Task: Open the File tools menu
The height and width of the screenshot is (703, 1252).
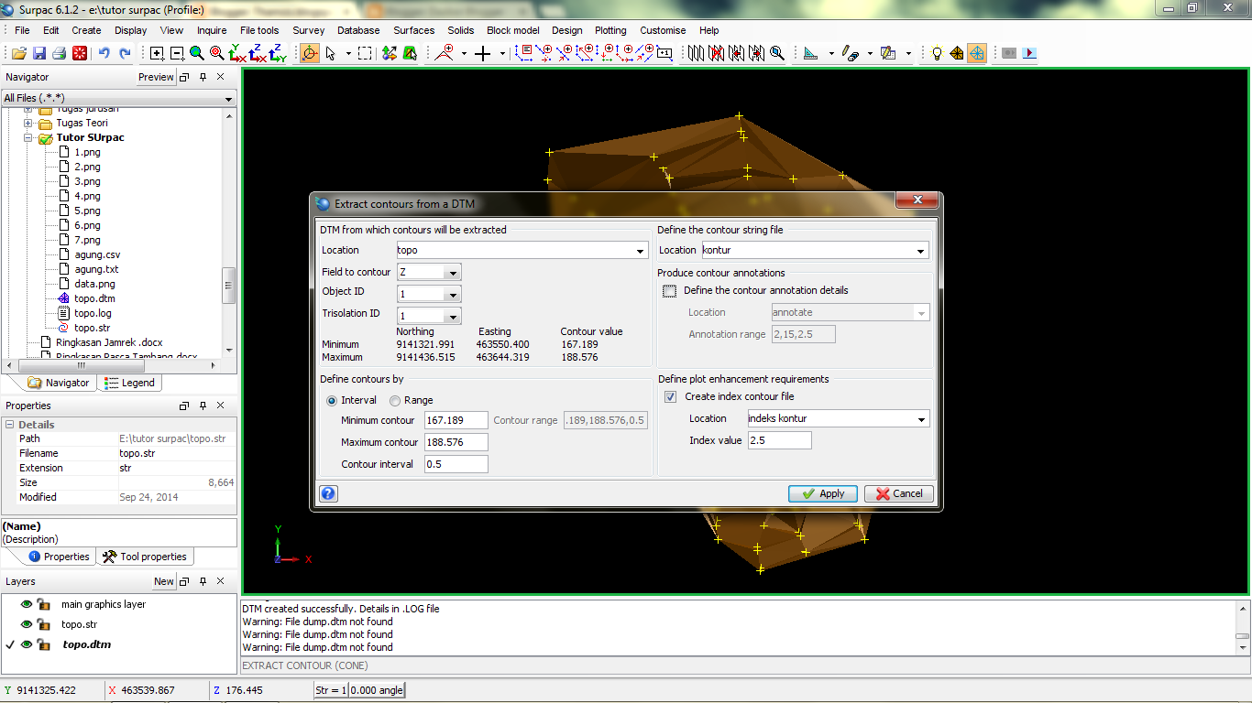Action: click(x=259, y=30)
